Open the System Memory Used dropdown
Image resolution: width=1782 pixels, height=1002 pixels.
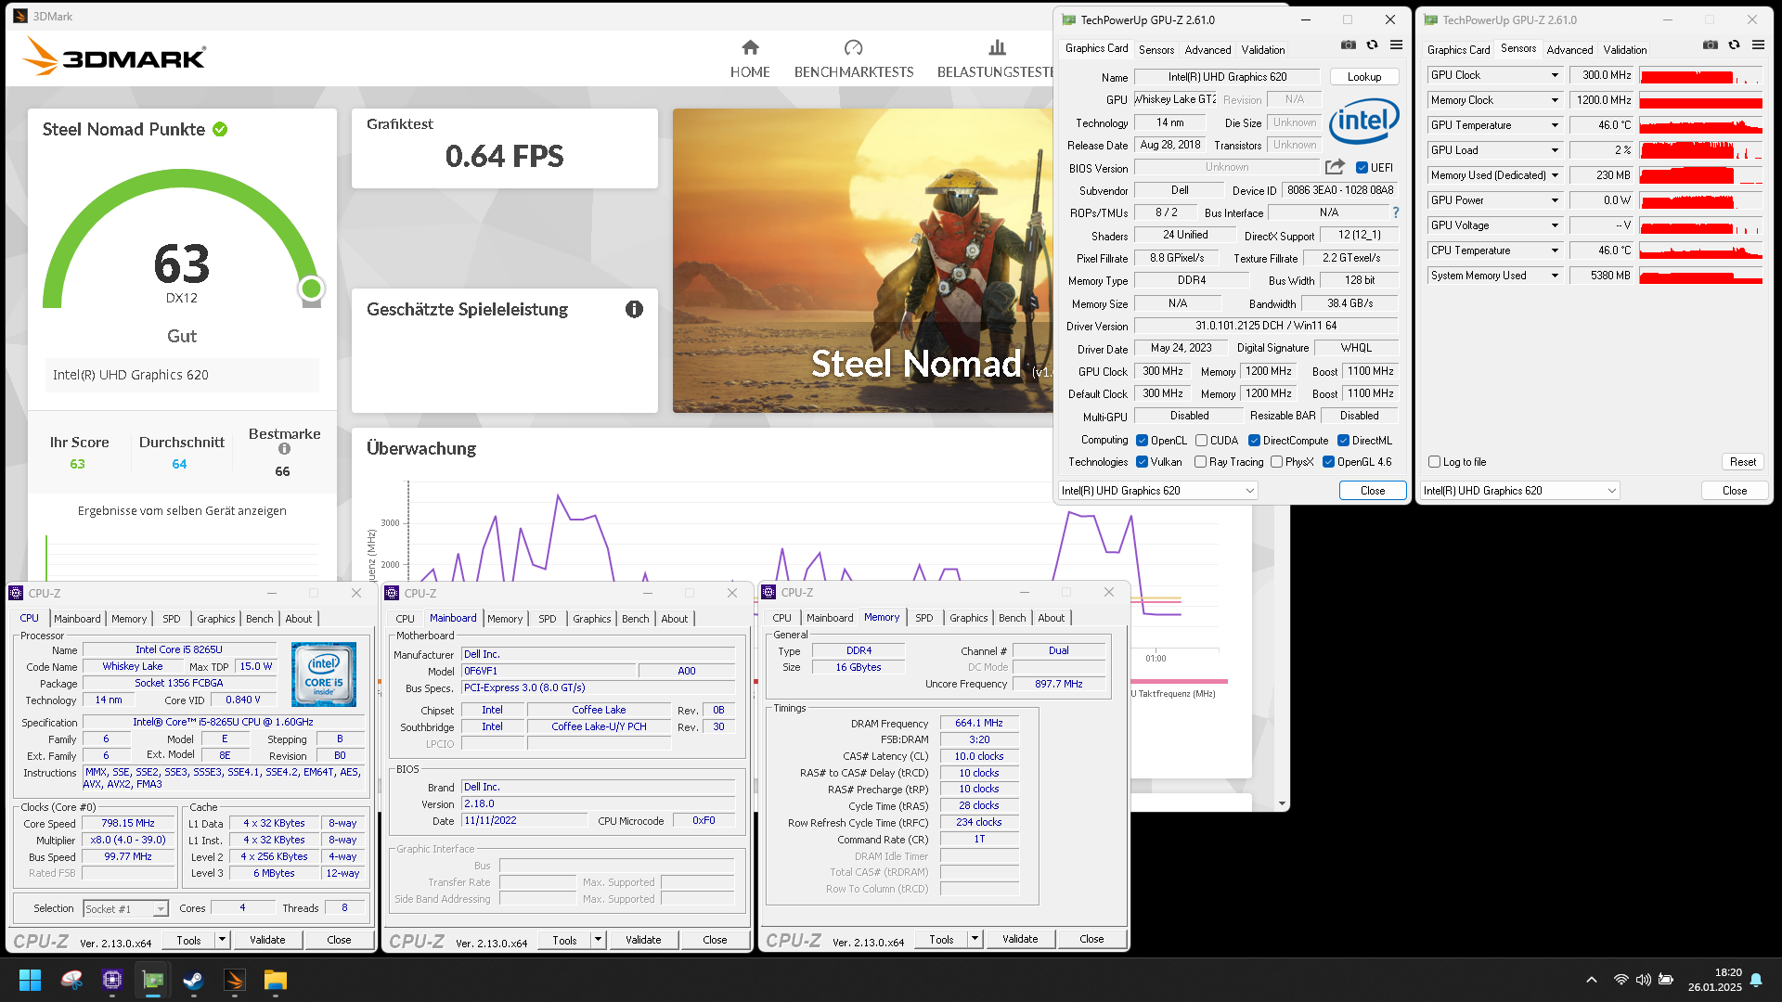(x=1555, y=276)
